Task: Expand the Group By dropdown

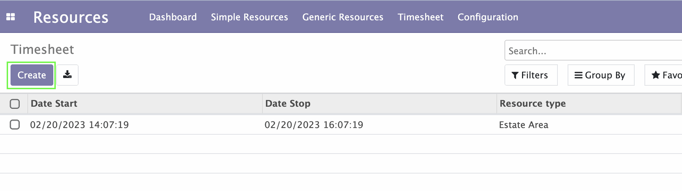Action: click(x=601, y=75)
